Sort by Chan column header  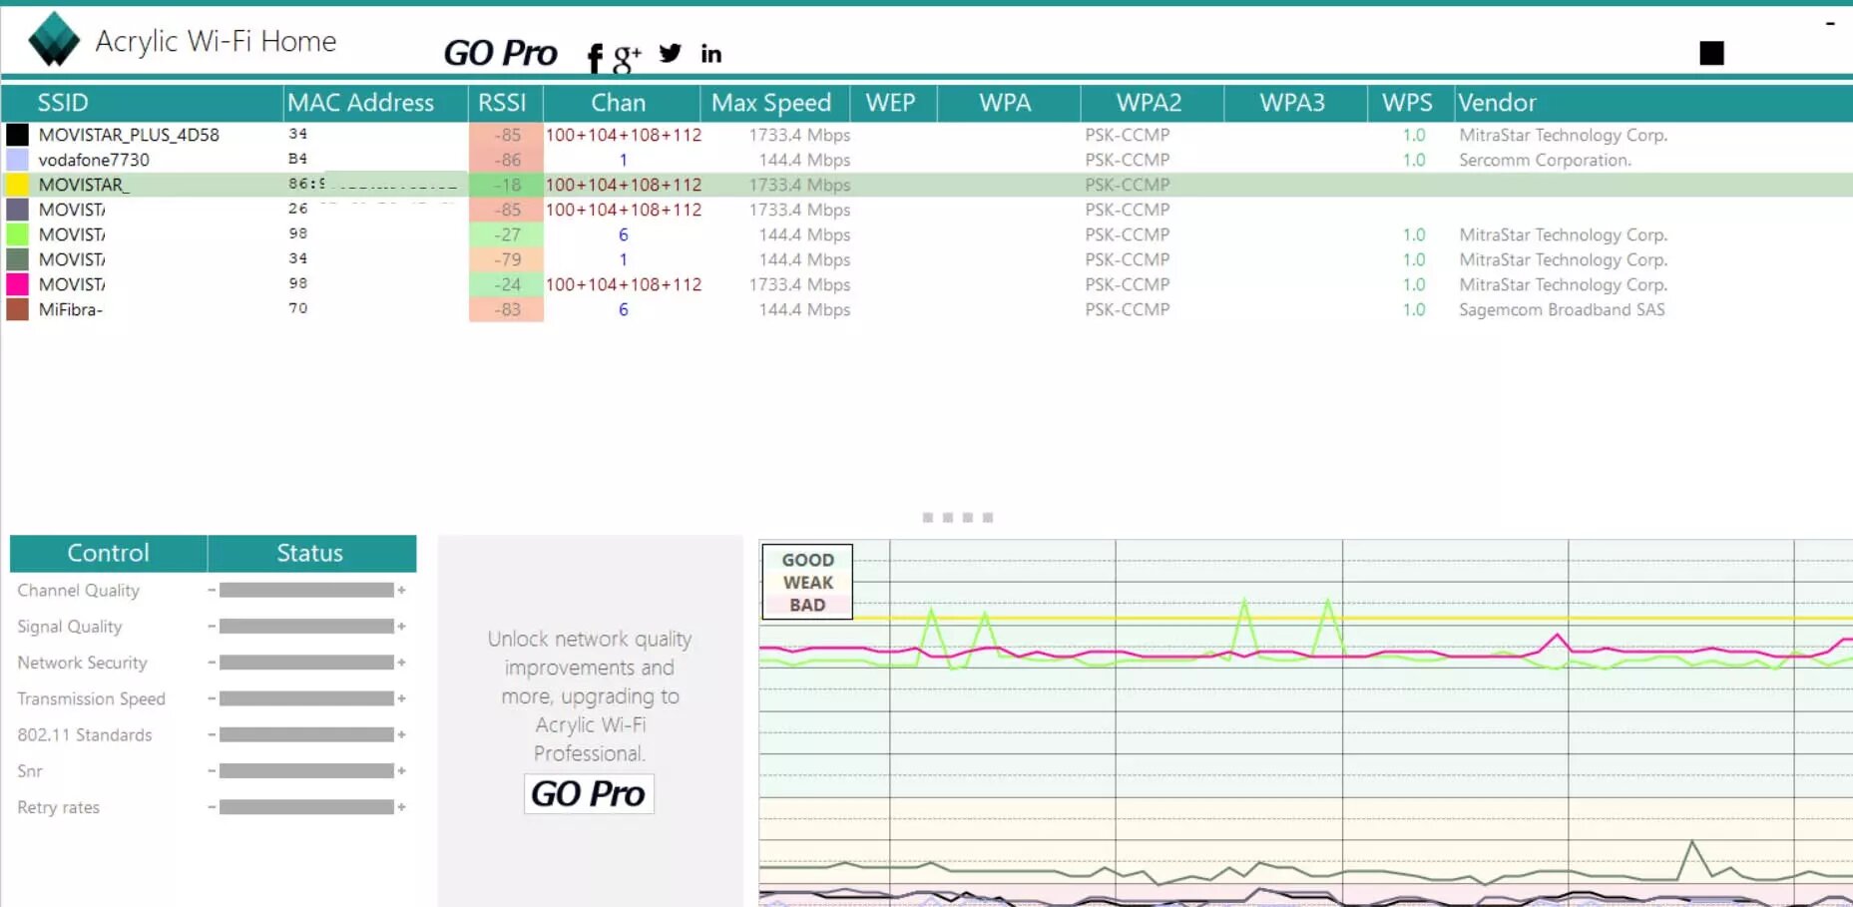621,103
